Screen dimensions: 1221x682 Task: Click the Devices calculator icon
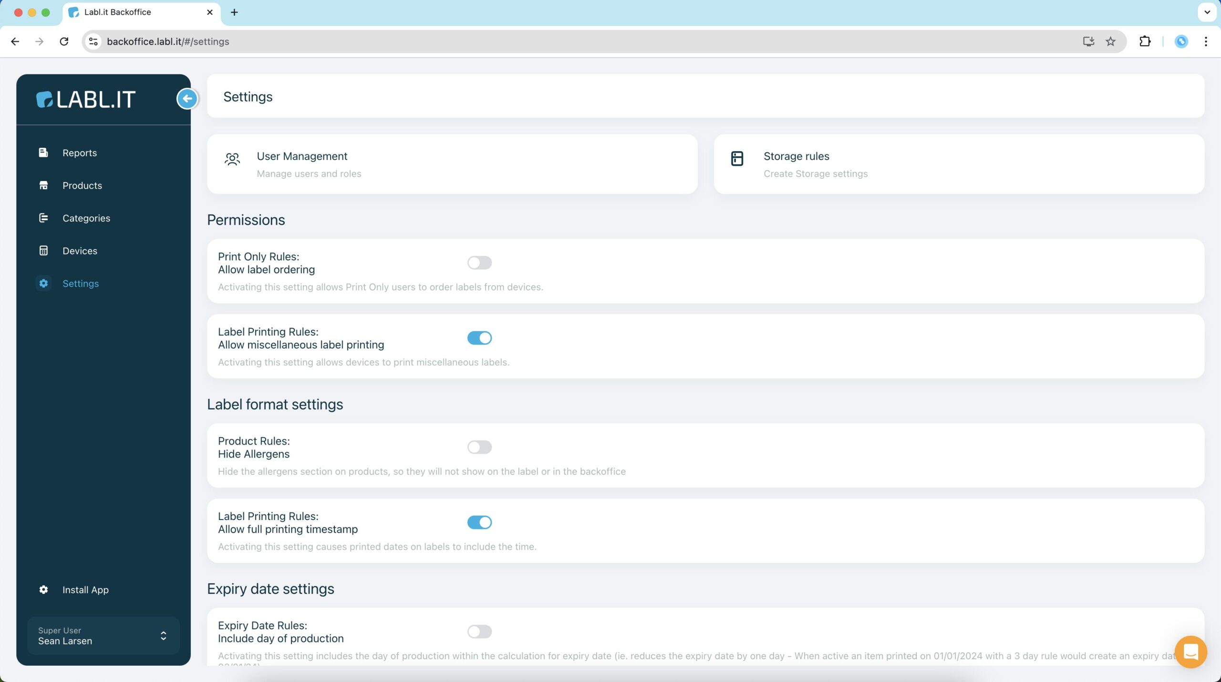43,251
